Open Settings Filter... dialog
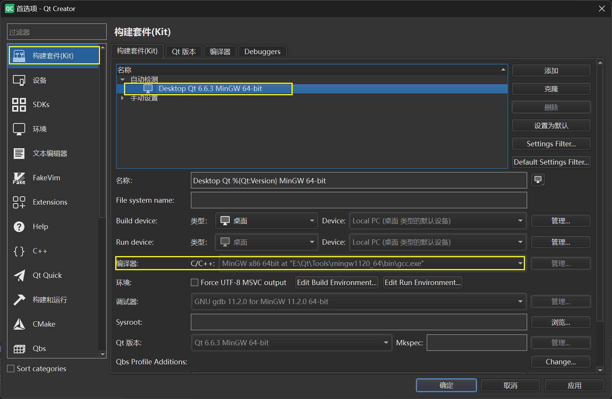This screenshot has height=399, width=612. point(551,144)
